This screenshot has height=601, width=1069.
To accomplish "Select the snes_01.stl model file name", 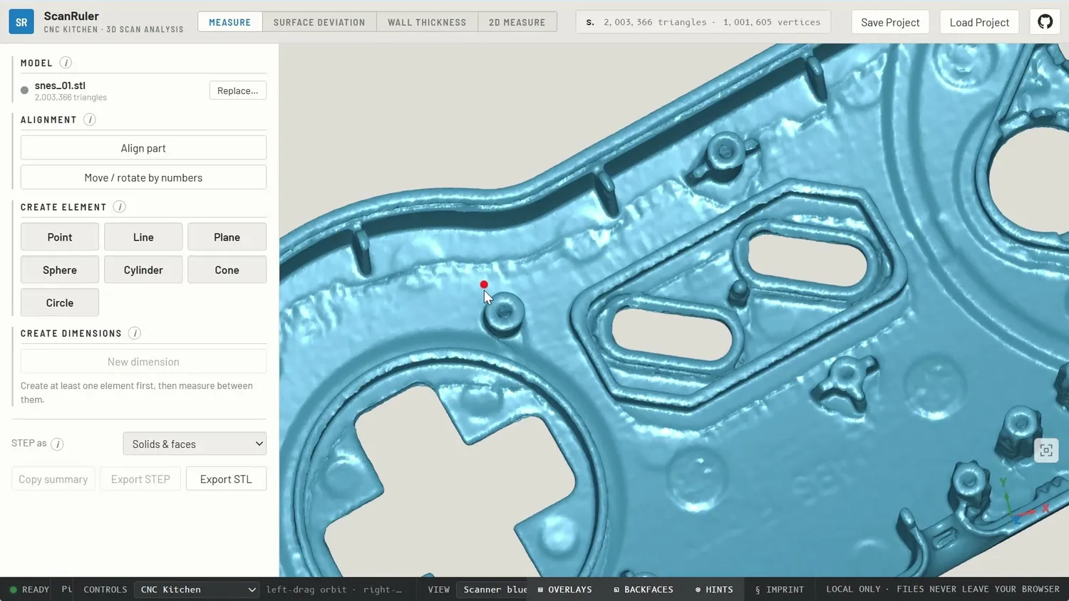I will pos(60,85).
